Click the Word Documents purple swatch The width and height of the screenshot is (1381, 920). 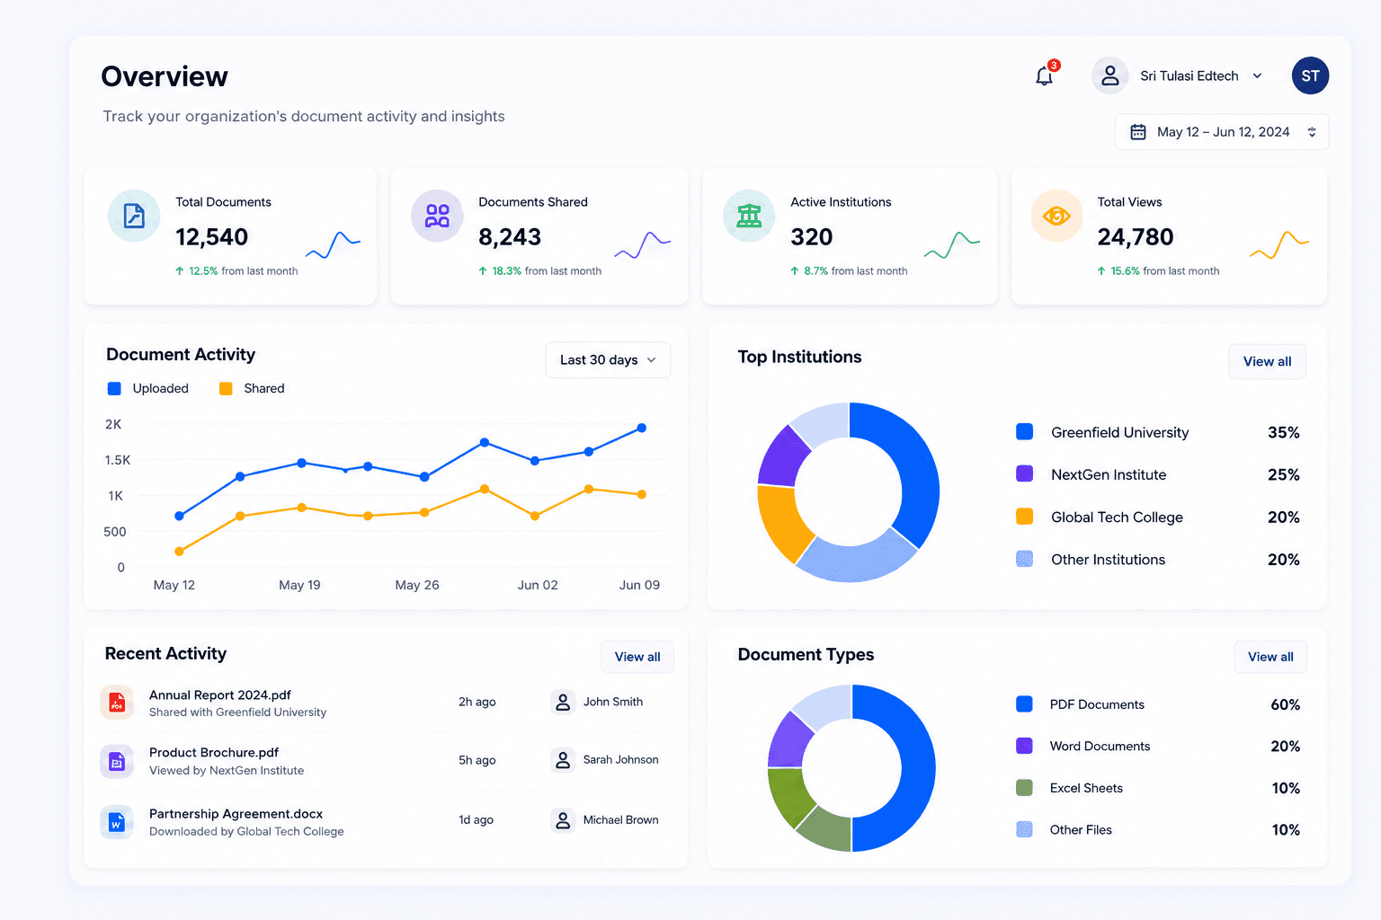(x=1024, y=746)
